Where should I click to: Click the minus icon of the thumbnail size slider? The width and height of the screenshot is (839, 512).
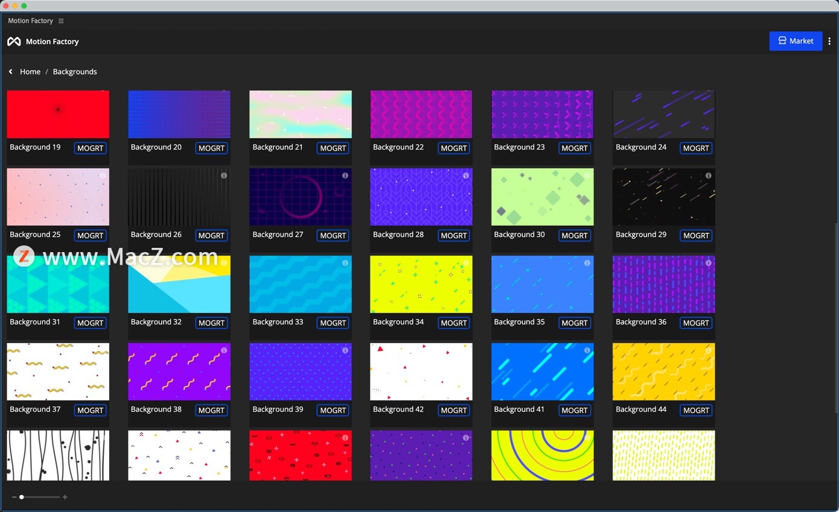[14, 497]
